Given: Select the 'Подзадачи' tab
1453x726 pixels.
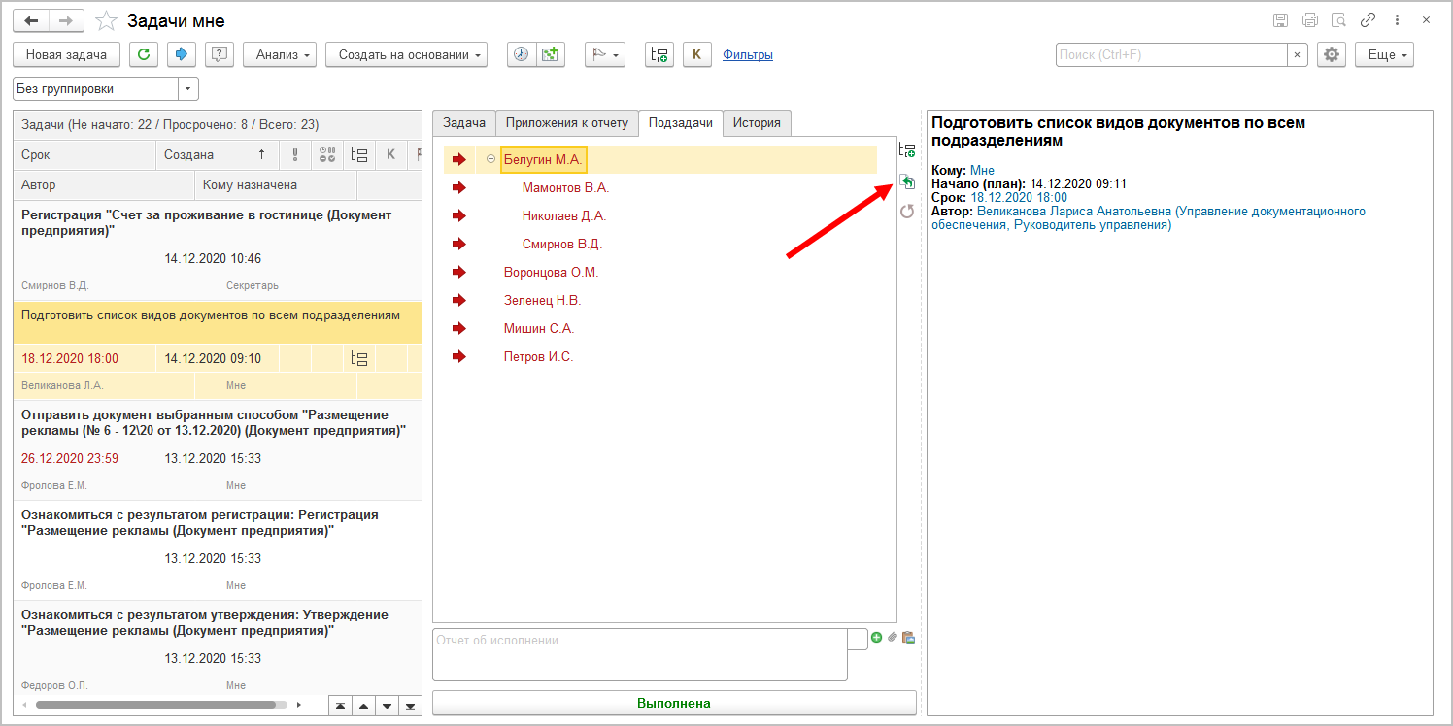Looking at the screenshot, I should tap(681, 123).
